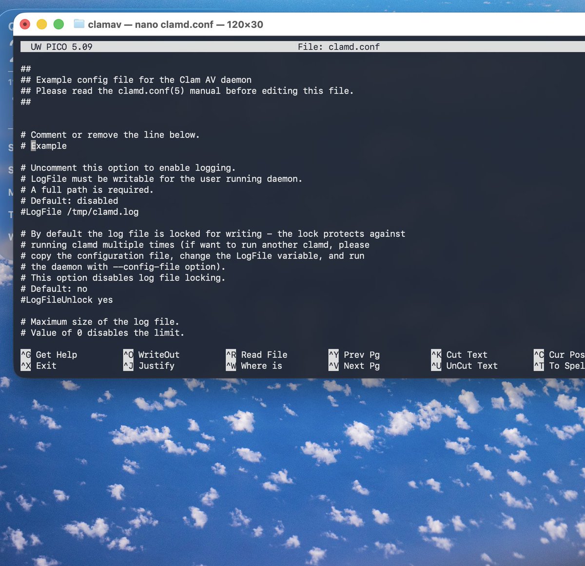Click the ^K Cut Text shortcut

[x=459, y=355]
